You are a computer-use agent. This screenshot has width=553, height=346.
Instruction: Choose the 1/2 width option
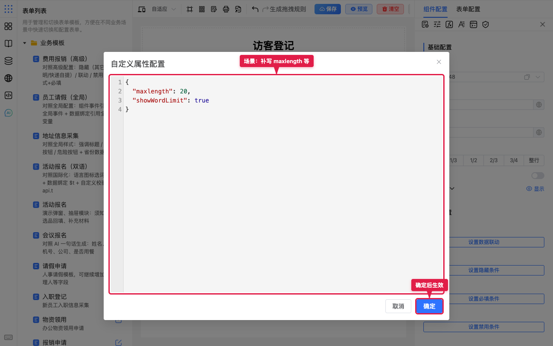tap(474, 160)
